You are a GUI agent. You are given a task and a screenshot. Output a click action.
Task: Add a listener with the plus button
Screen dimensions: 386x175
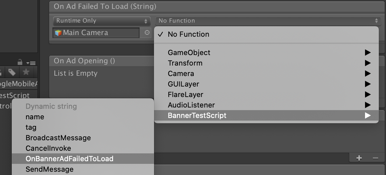pos(359,158)
